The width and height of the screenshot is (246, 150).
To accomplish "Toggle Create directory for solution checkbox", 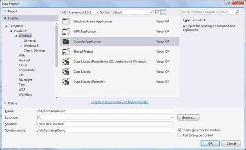I will coord(179,130).
